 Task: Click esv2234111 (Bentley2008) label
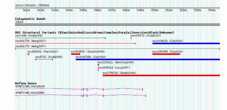point(116,62)
